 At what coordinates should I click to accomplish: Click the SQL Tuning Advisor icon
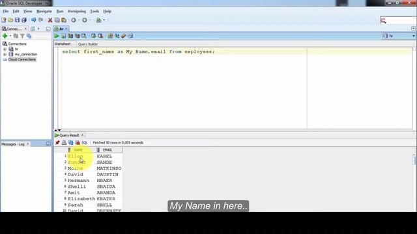84,36
